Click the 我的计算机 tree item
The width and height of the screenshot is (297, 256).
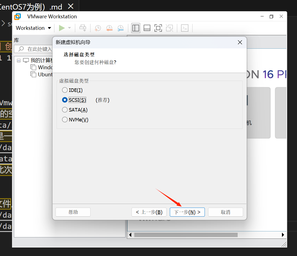38,60
